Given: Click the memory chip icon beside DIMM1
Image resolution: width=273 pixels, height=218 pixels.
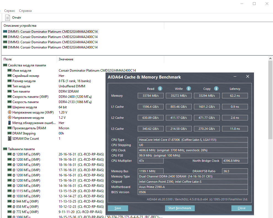Looking at the screenshot, I should pyautogui.click(x=5, y=31).
